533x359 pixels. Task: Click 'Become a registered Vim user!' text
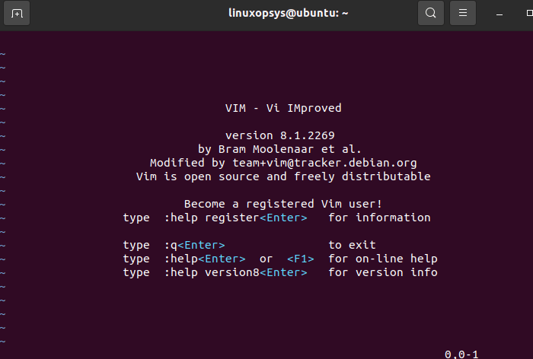click(x=283, y=204)
